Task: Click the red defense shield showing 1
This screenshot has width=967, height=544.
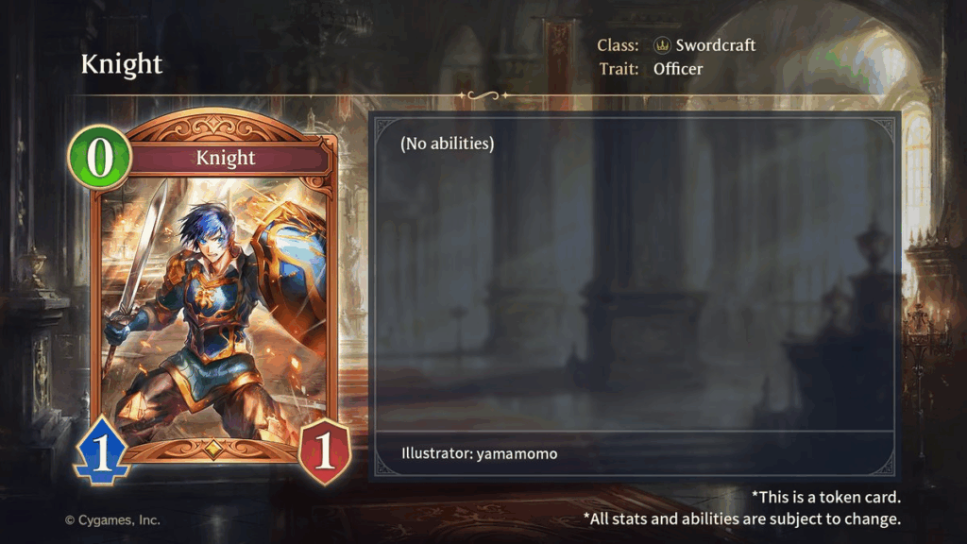Action: coord(325,450)
